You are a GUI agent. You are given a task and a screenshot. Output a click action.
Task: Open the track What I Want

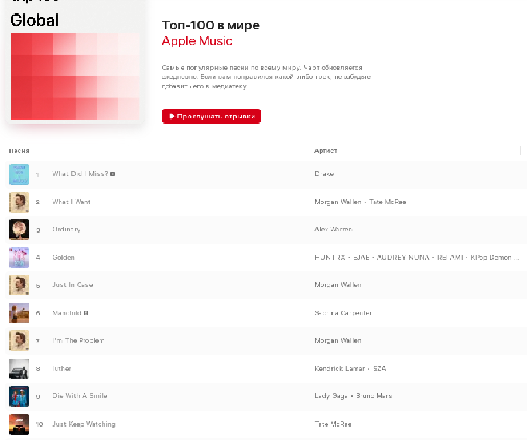click(x=71, y=202)
